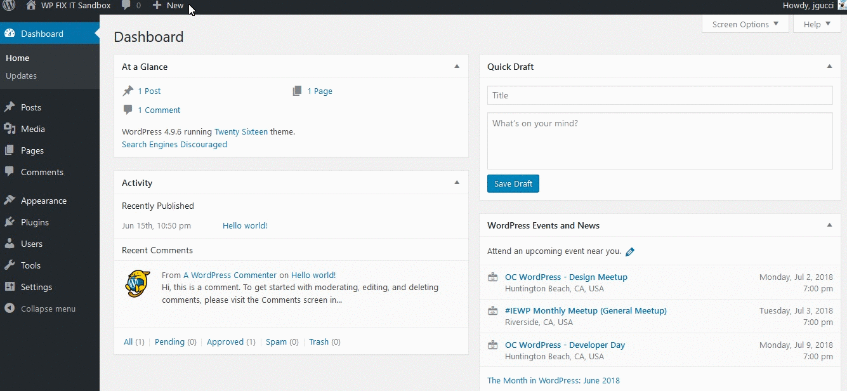Collapse the WordPress Events and News panel
This screenshot has height=391, width=847.
click(829, 225)
